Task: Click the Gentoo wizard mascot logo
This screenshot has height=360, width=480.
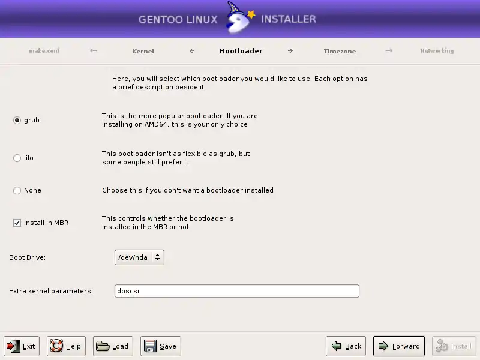Action: click(x=240, y=18)
